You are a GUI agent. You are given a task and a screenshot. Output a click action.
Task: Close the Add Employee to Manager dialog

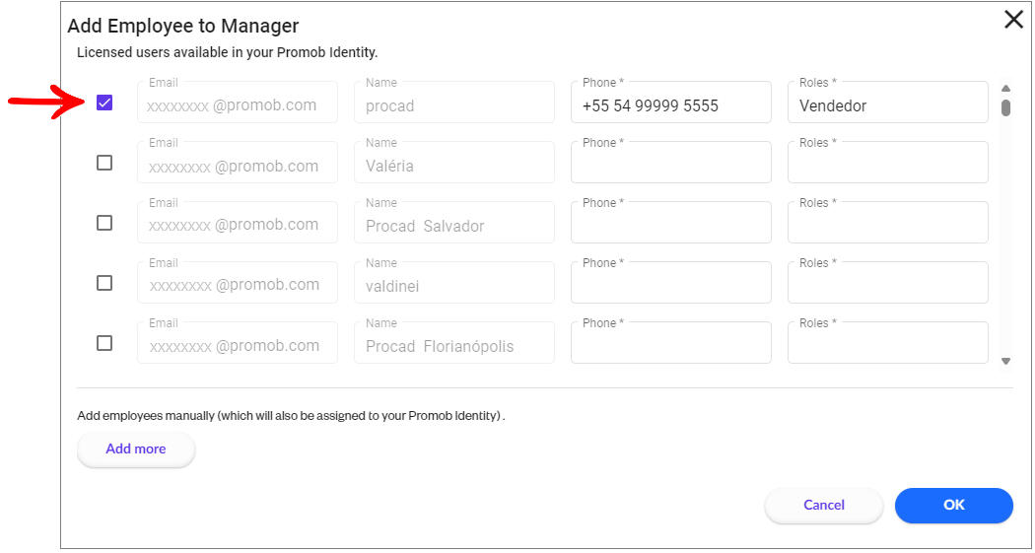(x=1013, y=21)
